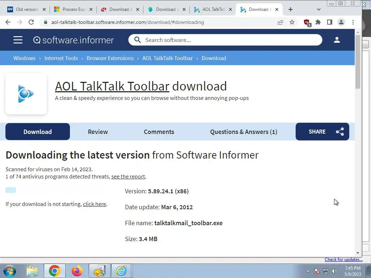Click the share page icon in address bar
The image size is (371, 278).
280,22
